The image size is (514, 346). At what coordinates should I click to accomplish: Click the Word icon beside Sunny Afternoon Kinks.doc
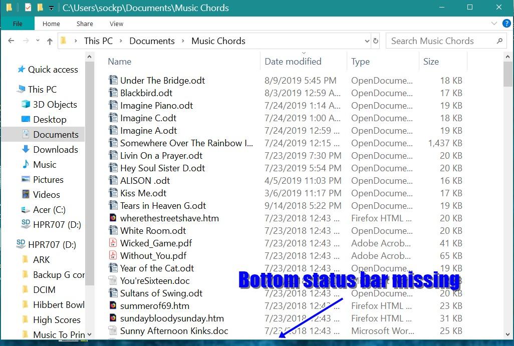point(113,331)
